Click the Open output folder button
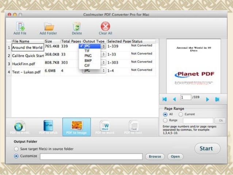This screenshot has width=233, height=175. (x=175, y=157)
